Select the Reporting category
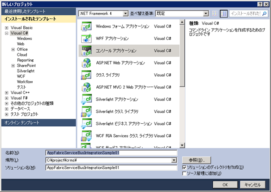271x192 pixels. click(x=25, y=60)
